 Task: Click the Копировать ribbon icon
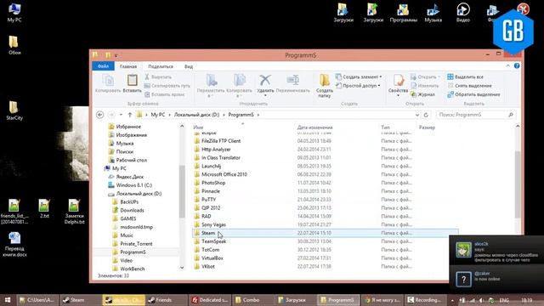[x=108, y=81]
